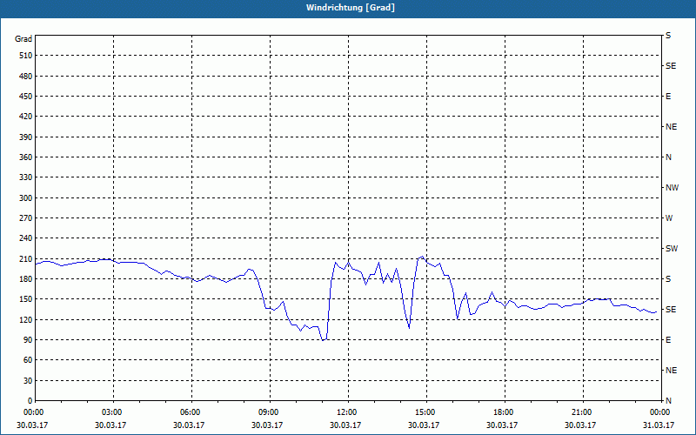
Task: Click the 180 y-axis value
Action: pyautogui.click(x=25, y=279)
